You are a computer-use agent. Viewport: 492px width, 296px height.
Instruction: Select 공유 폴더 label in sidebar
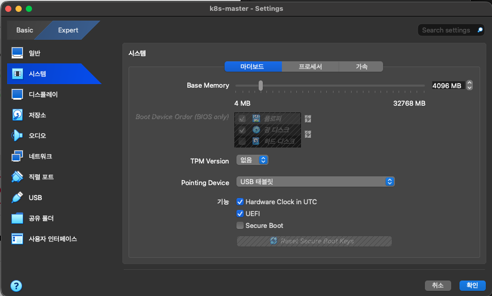(x=41, y=218)
